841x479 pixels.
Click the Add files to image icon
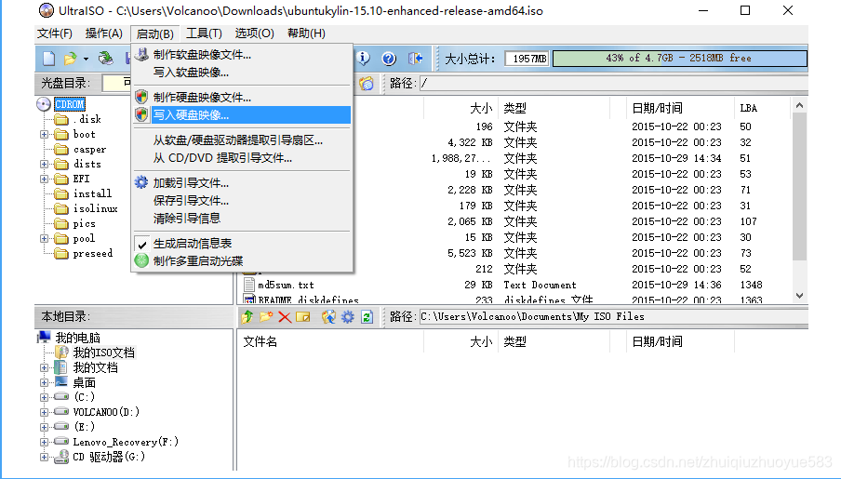[328, 317]
